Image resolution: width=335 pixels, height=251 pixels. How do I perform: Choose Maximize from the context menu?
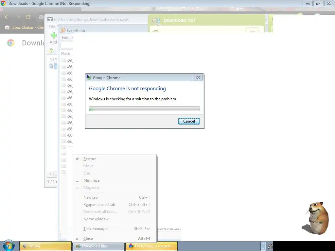[115, 188]
